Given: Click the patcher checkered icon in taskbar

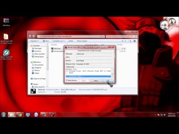Looking at the screenshot, I should (x=52, y=115).
